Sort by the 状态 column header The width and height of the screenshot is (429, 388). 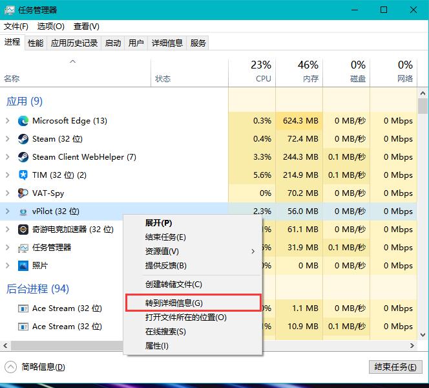tap(189, 72)
